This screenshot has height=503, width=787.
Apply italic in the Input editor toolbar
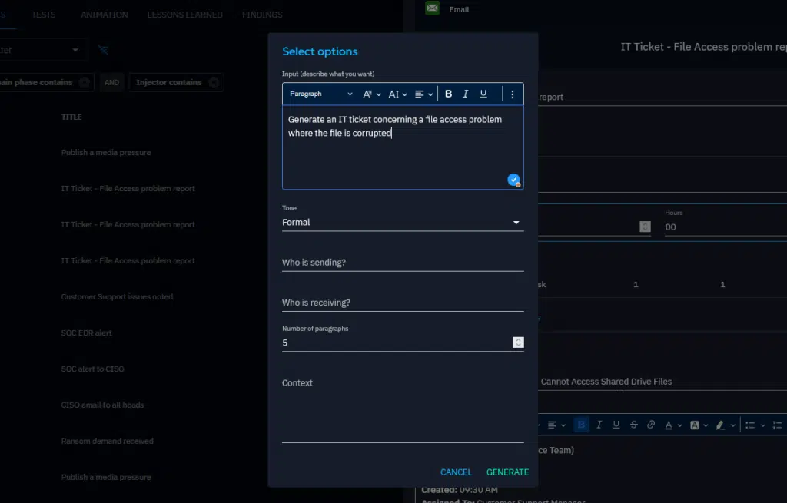[x=466, y=94]
